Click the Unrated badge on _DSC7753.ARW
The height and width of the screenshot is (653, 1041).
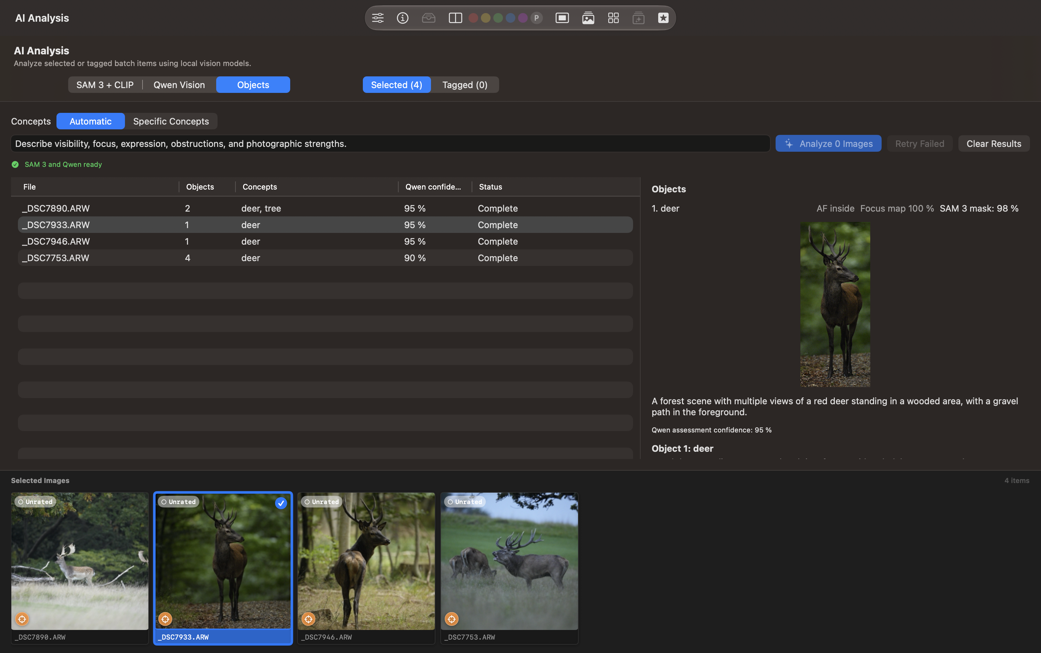coord(464,501)
